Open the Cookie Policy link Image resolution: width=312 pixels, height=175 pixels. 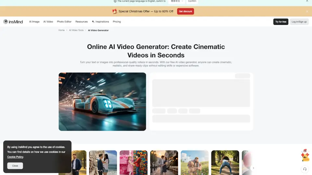(15, 157)
